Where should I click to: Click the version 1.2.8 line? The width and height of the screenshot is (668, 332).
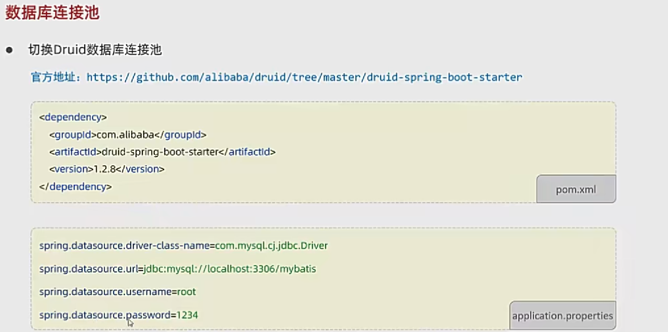[107, 169]
